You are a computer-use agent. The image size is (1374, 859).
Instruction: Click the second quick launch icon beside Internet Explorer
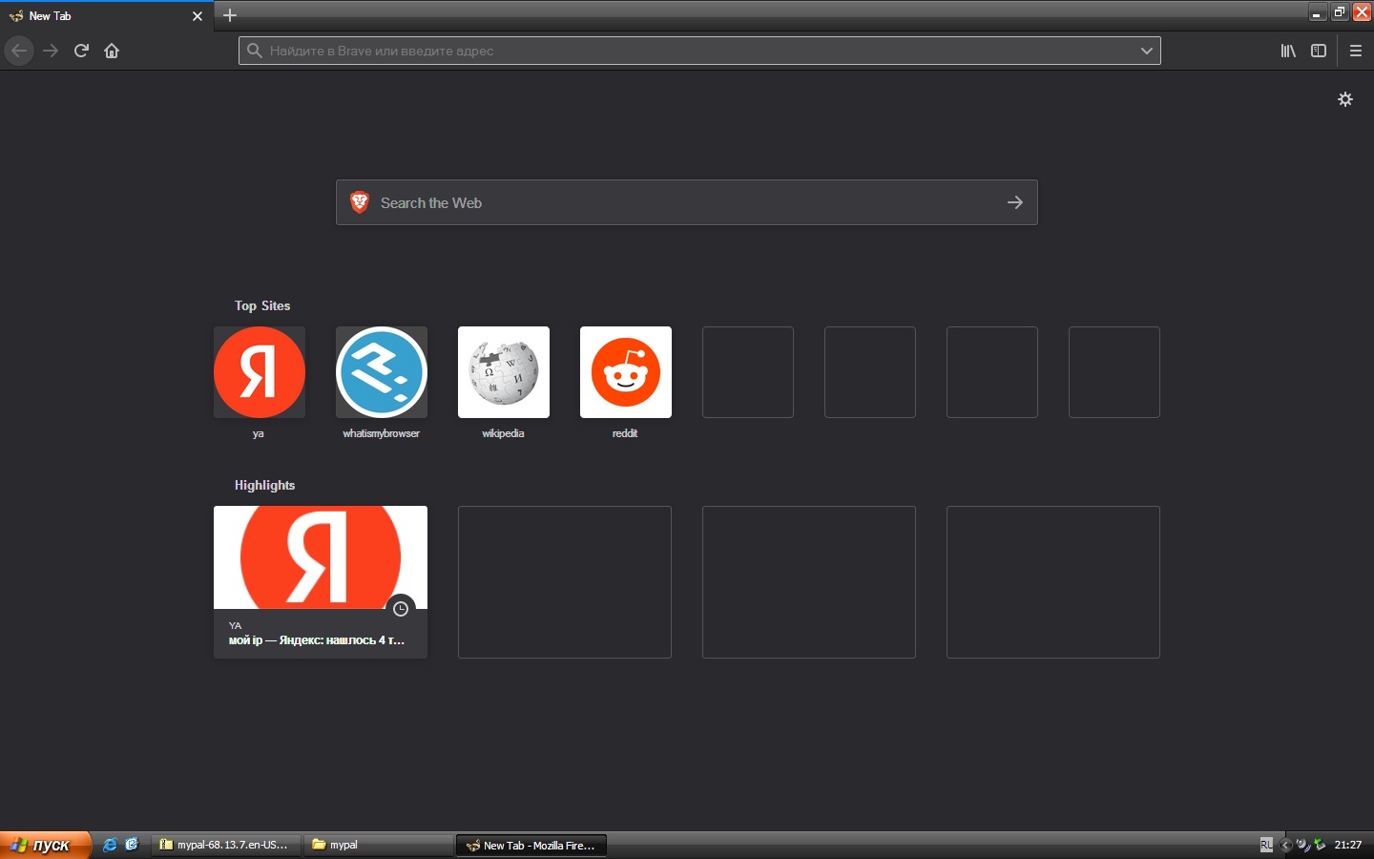[132, 845]
